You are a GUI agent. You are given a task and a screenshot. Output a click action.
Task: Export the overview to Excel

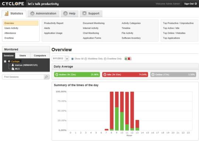(x=126, y=59)
